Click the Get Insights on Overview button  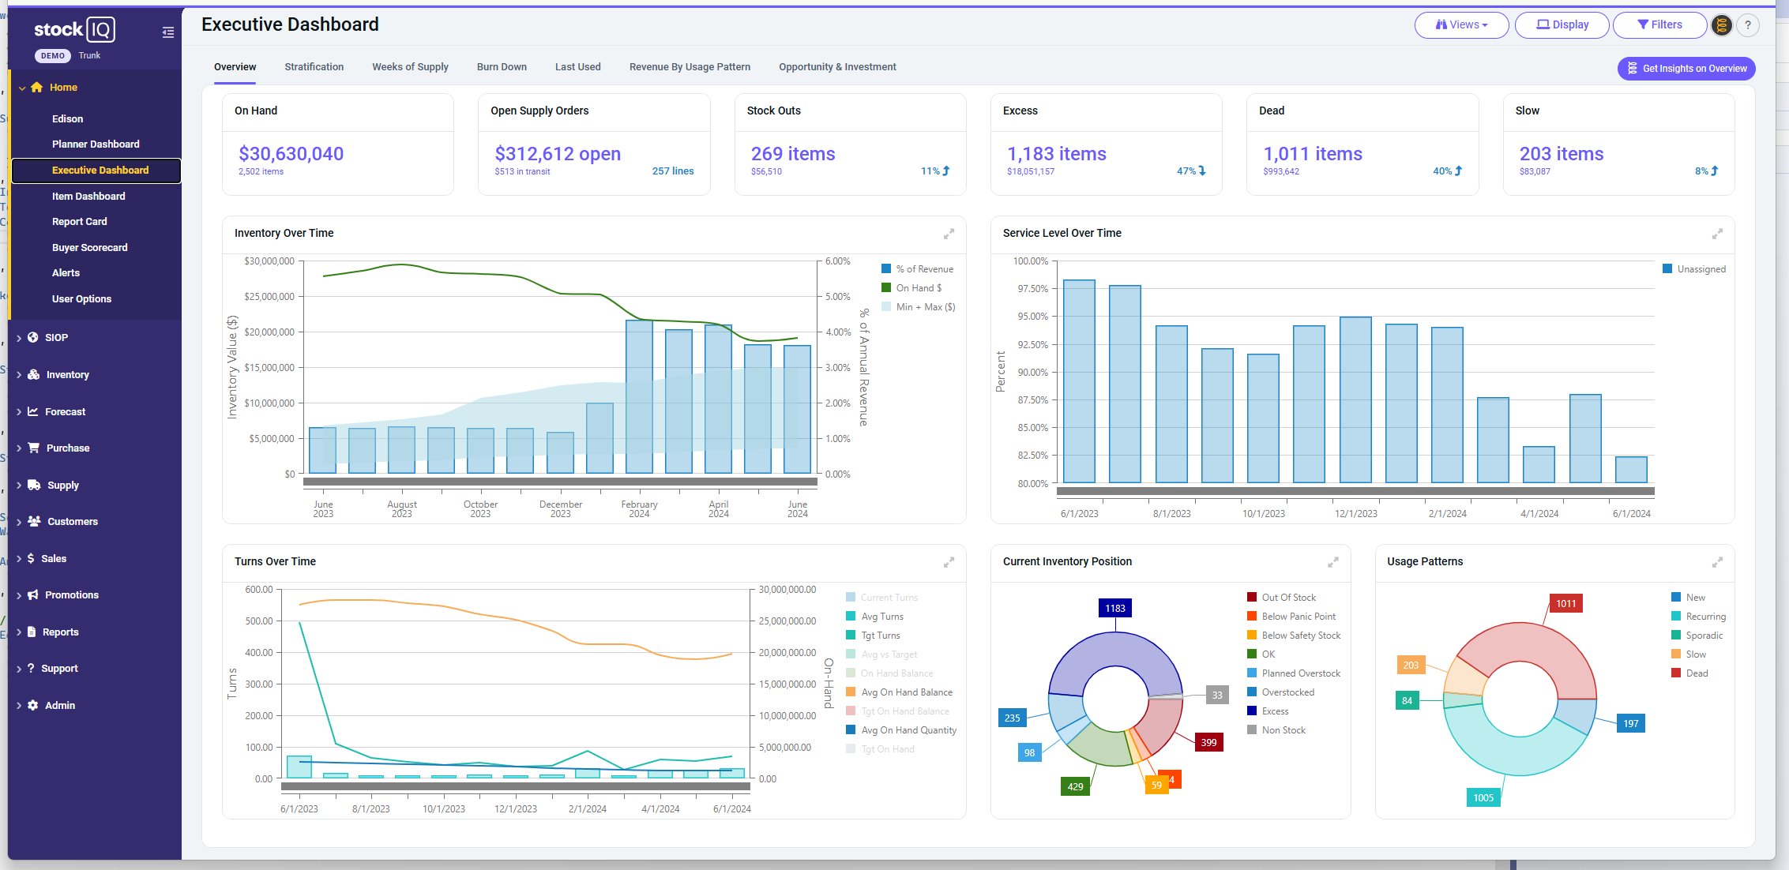[1686, 69]
